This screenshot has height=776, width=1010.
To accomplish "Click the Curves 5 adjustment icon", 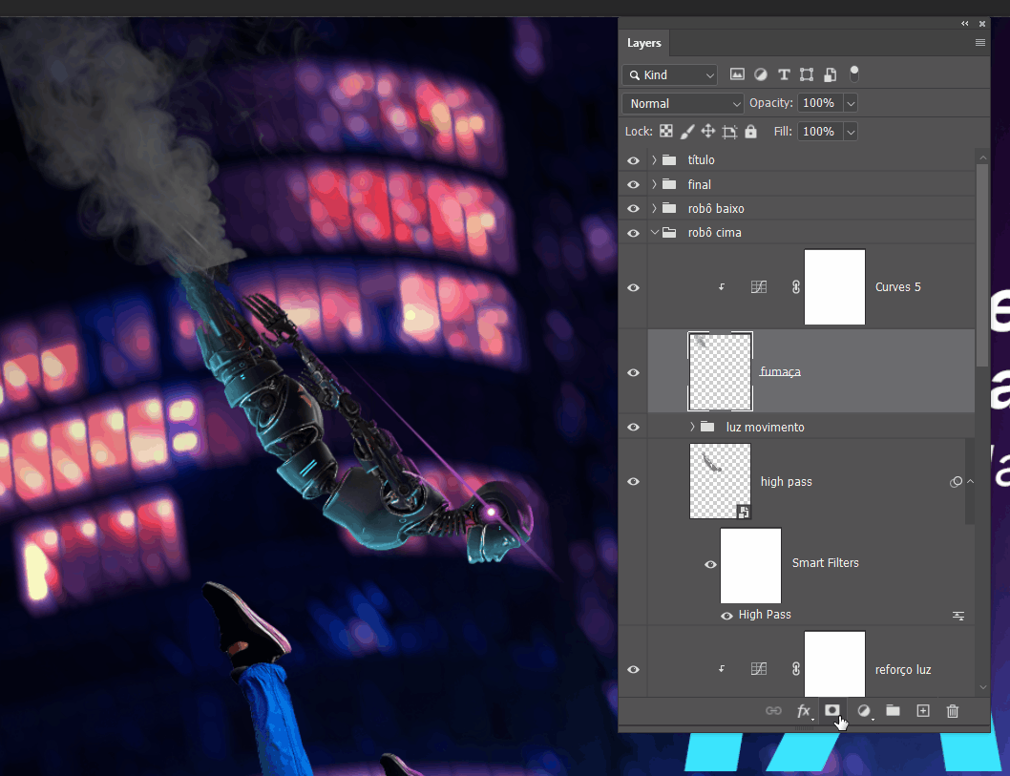I will click(x=759, y=287).
